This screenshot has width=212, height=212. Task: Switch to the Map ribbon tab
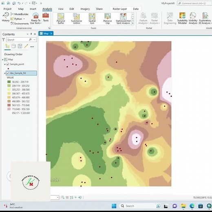(x=21, y=9)
